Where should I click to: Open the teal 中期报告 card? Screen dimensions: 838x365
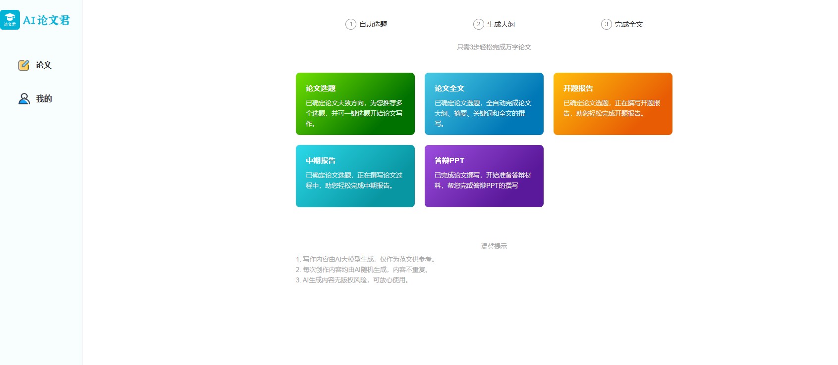[355, 176]
